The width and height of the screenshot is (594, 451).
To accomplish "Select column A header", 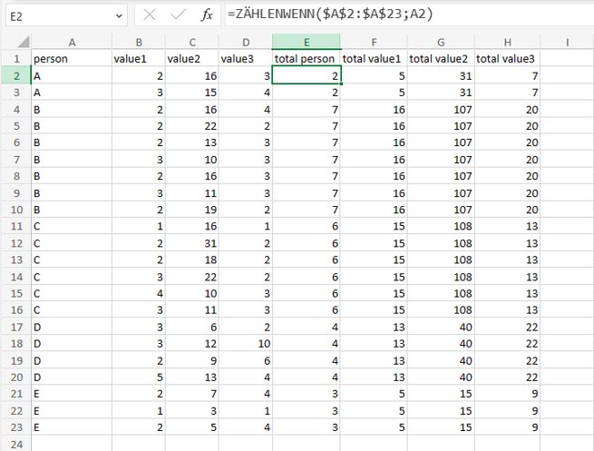I will (72, 42).
